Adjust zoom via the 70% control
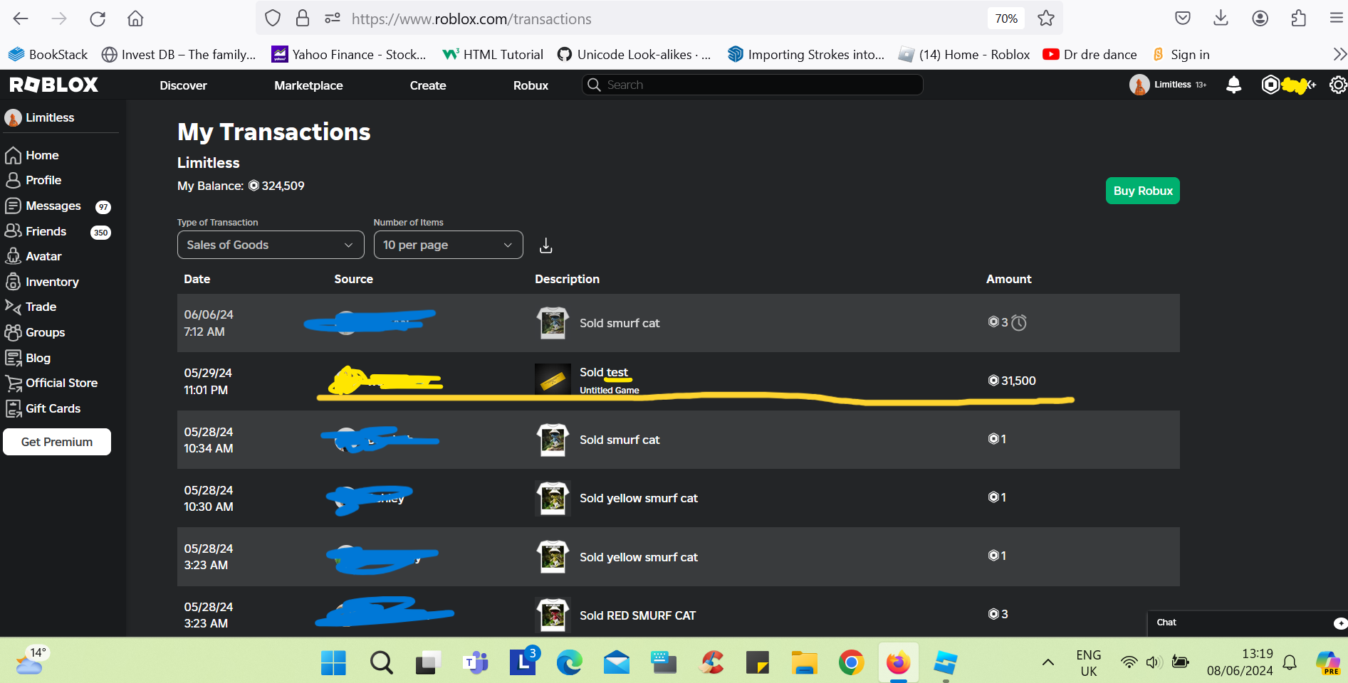 pos(1005,18)
